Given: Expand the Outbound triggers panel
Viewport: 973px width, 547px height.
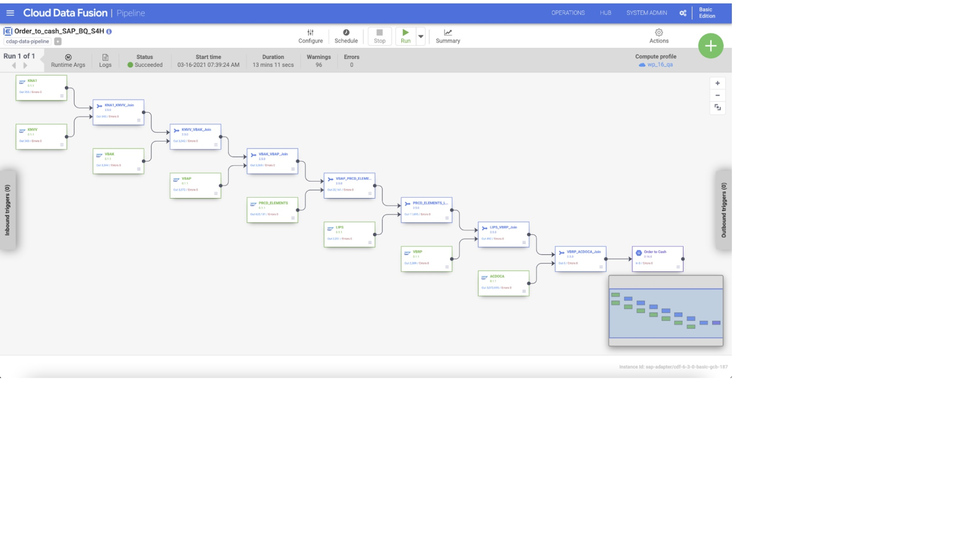Looking at the screenshot, I should (724, 210).
